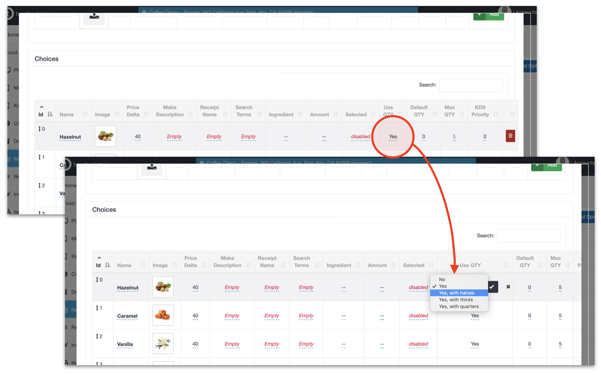This screenshot has height=375, width=601.
Task: Edit Vanilla's Max QTY value 5
Action: pos(560,344)
